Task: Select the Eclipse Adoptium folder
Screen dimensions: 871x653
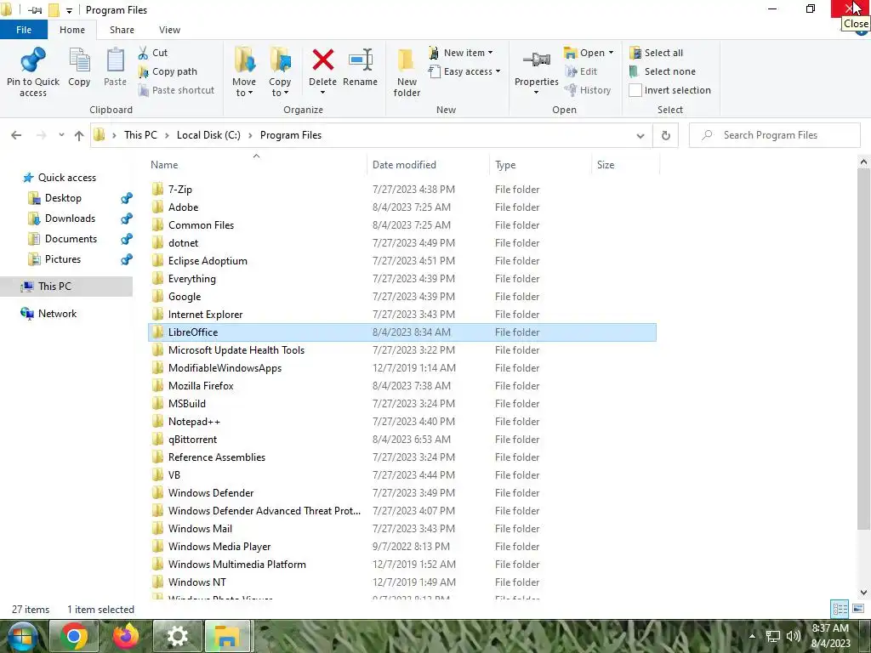Action: pos(402,261)
